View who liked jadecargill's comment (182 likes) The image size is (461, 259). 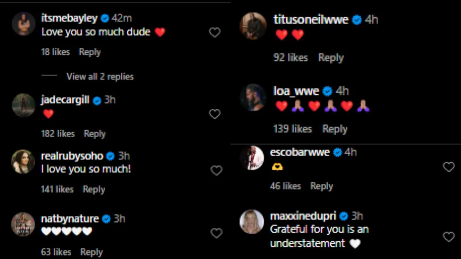[x=58, y=134]
